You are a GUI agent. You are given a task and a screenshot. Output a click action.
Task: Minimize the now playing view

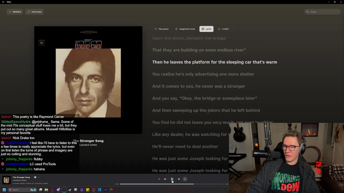tap(15, 12)
